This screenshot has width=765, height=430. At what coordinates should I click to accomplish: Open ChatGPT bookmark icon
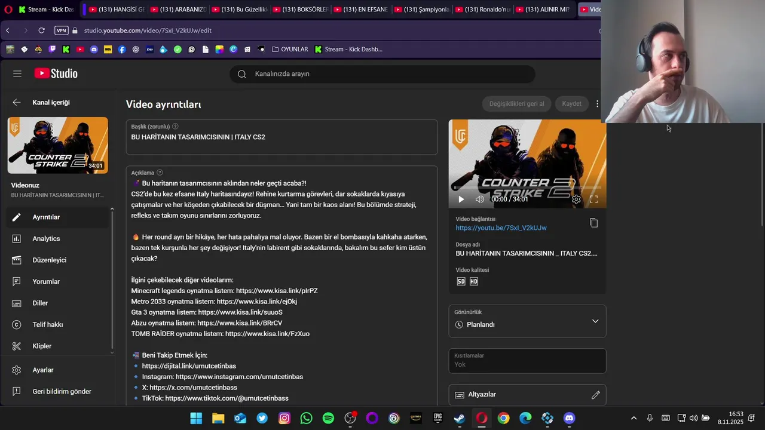[136, 50]
